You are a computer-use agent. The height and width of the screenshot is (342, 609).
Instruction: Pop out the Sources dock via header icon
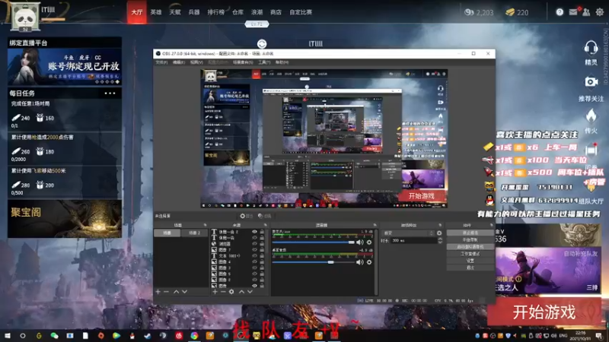pyautogui.click(x=266, y=225)
